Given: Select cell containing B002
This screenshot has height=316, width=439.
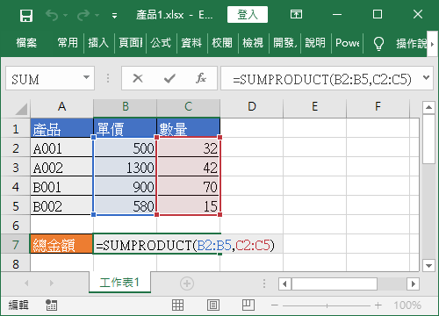Looking at the screenshot, I should click(x=61, y=205).
